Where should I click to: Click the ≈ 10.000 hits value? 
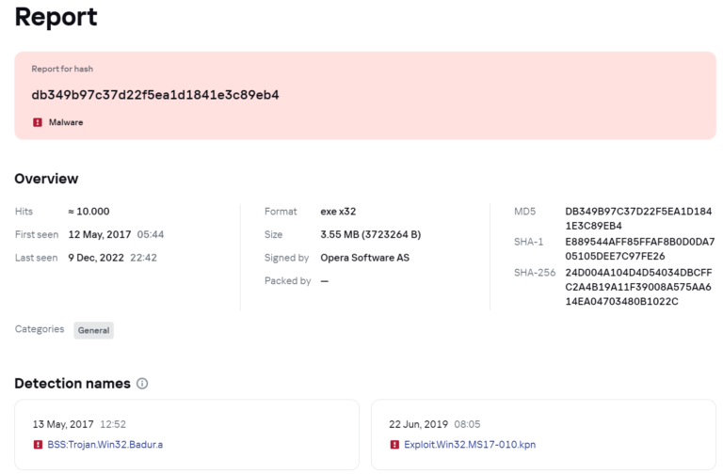click(88, 212)
